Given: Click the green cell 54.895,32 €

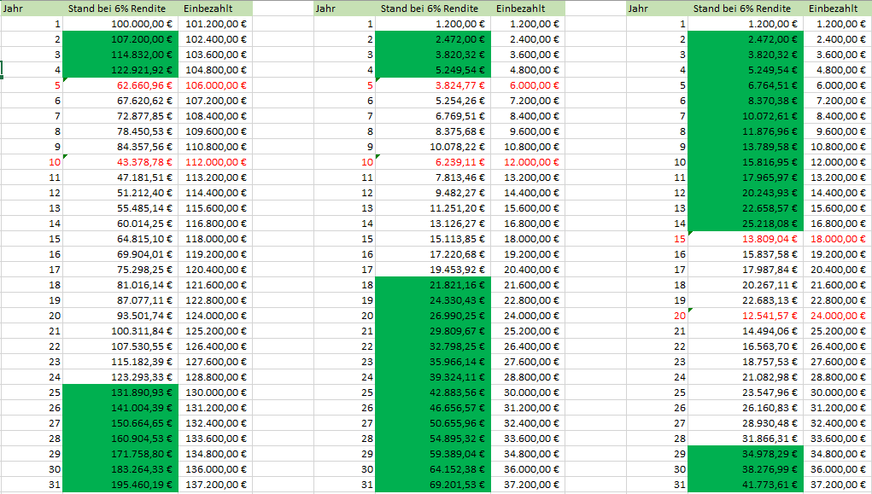Looking at the screenshot, I should click(433, 439).
